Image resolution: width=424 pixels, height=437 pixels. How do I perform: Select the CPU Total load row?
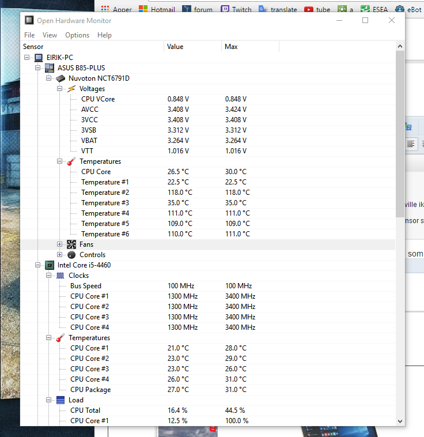208,410
